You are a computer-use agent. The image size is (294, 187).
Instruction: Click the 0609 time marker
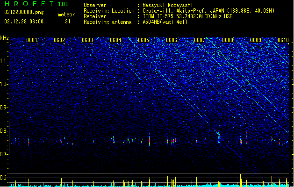pyautogui.click(x=256, y=40)
